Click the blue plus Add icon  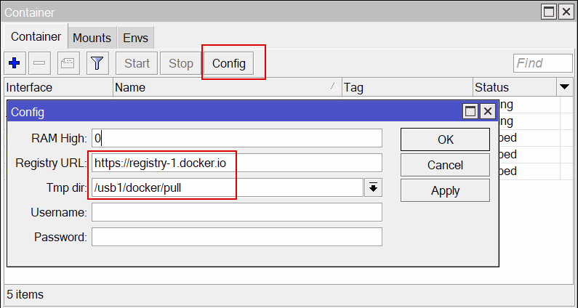pos(14,63)
